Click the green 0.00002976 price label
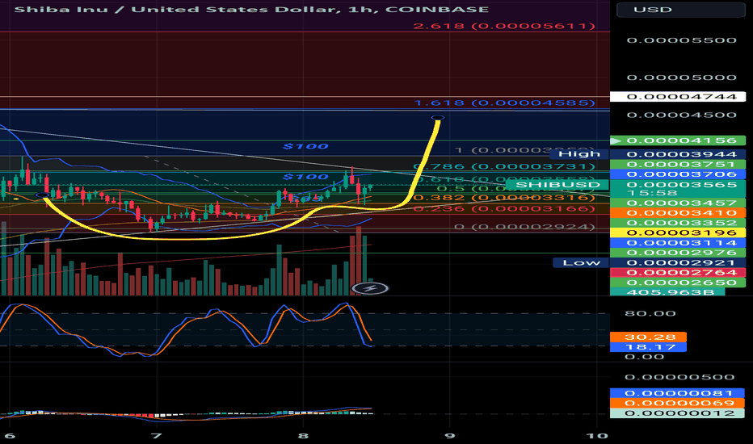Screen dimensions: 753x444 coord(678,253)
